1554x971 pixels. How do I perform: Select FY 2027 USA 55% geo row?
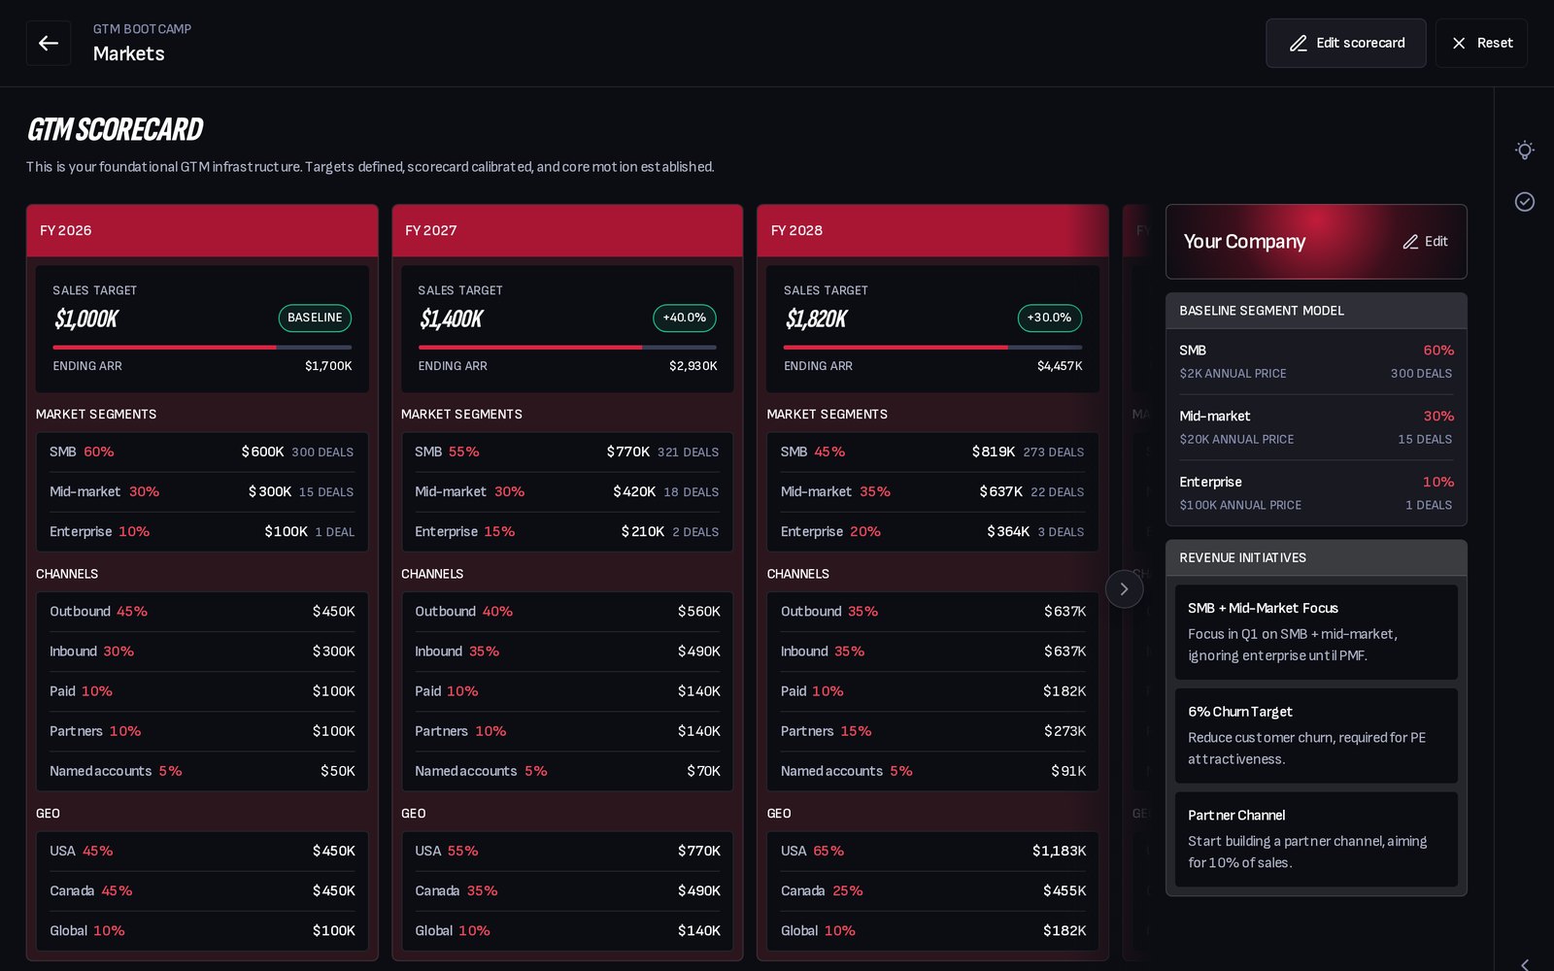click(567, 852)
